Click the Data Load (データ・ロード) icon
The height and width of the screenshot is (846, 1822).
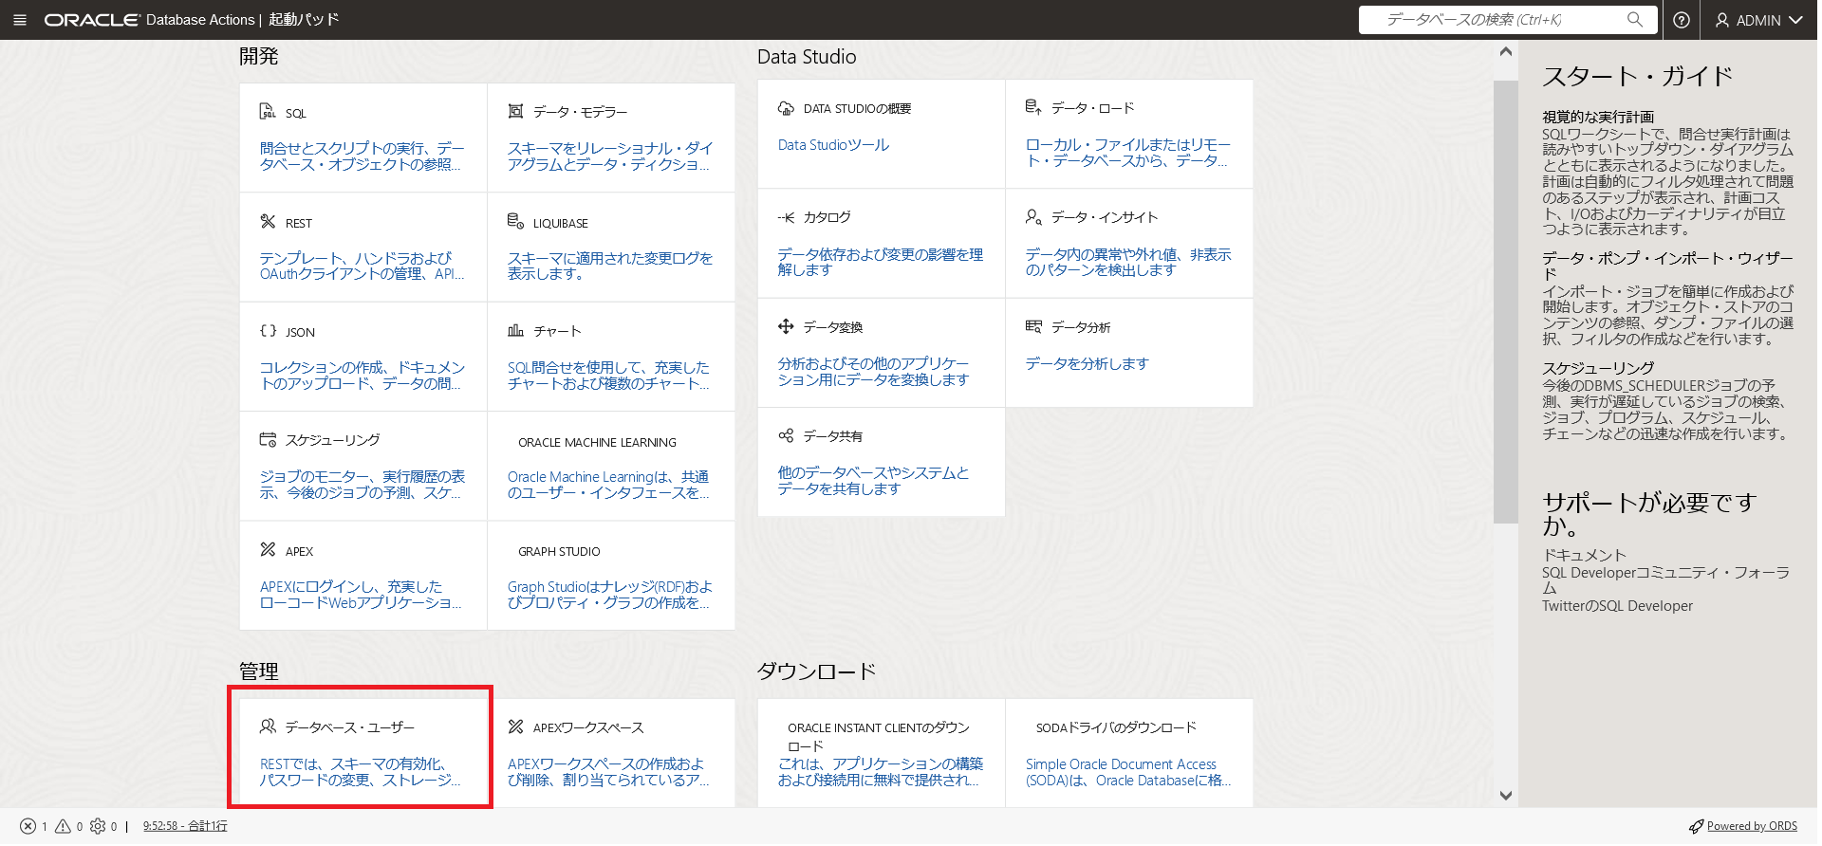click(1033, 107)
